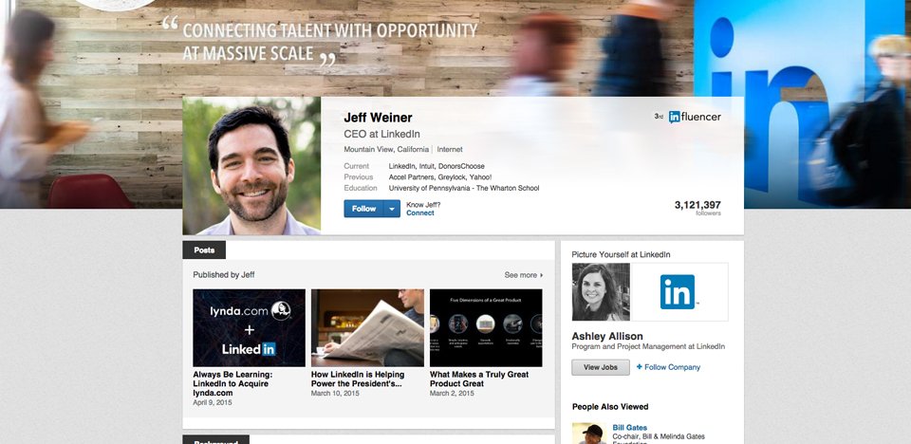
Task: Click 'Accel Partners, Greylock, Yahoo!' previous positions
Action: click(440, 177)
